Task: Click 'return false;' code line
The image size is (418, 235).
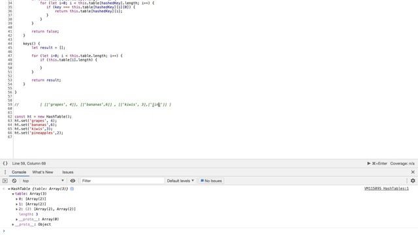Action: (45, 31)
